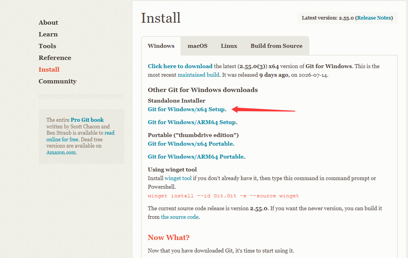Click 'Latest version: 2.55.0' text

point(328,18)
